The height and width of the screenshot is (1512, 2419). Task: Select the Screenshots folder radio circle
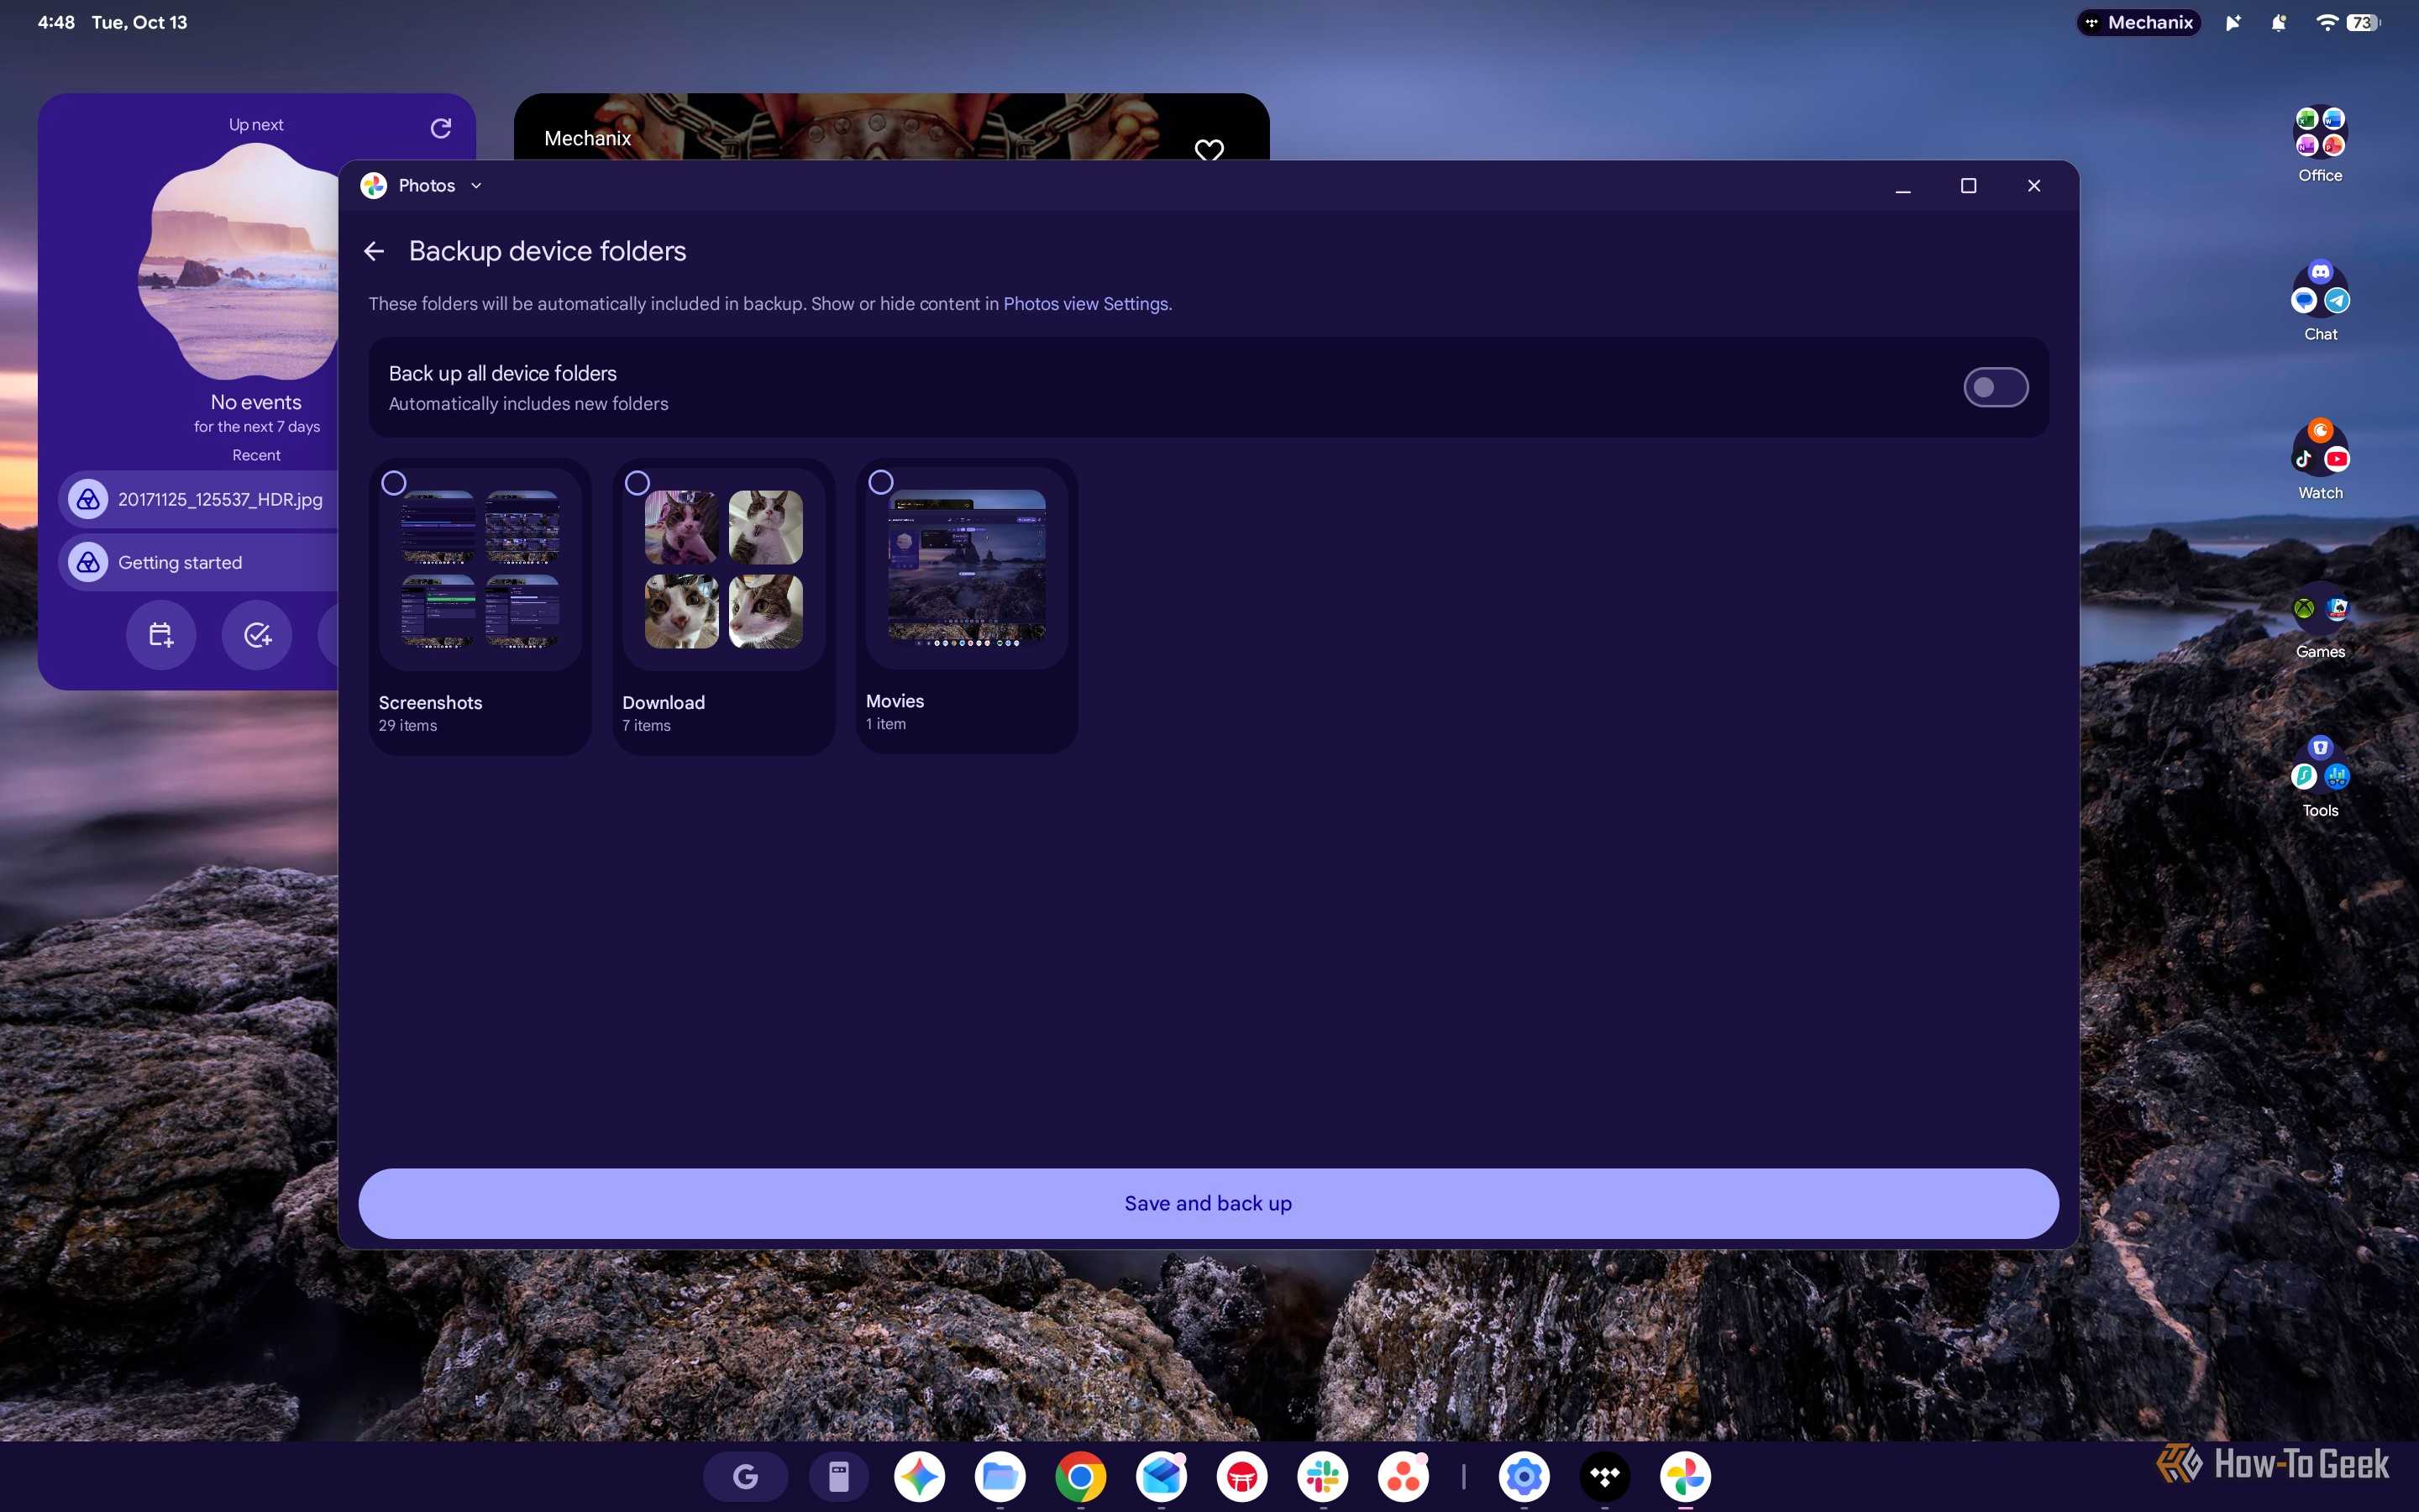394,483
